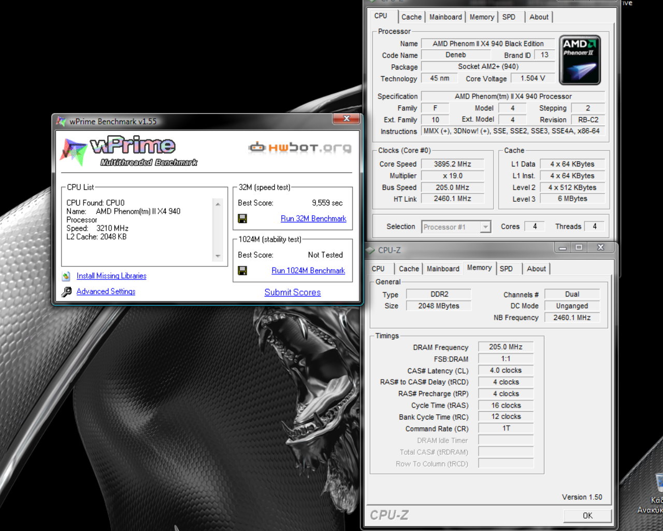Switch to Mainboard tab in lower CPU-Z window

(x=443, y=269)
